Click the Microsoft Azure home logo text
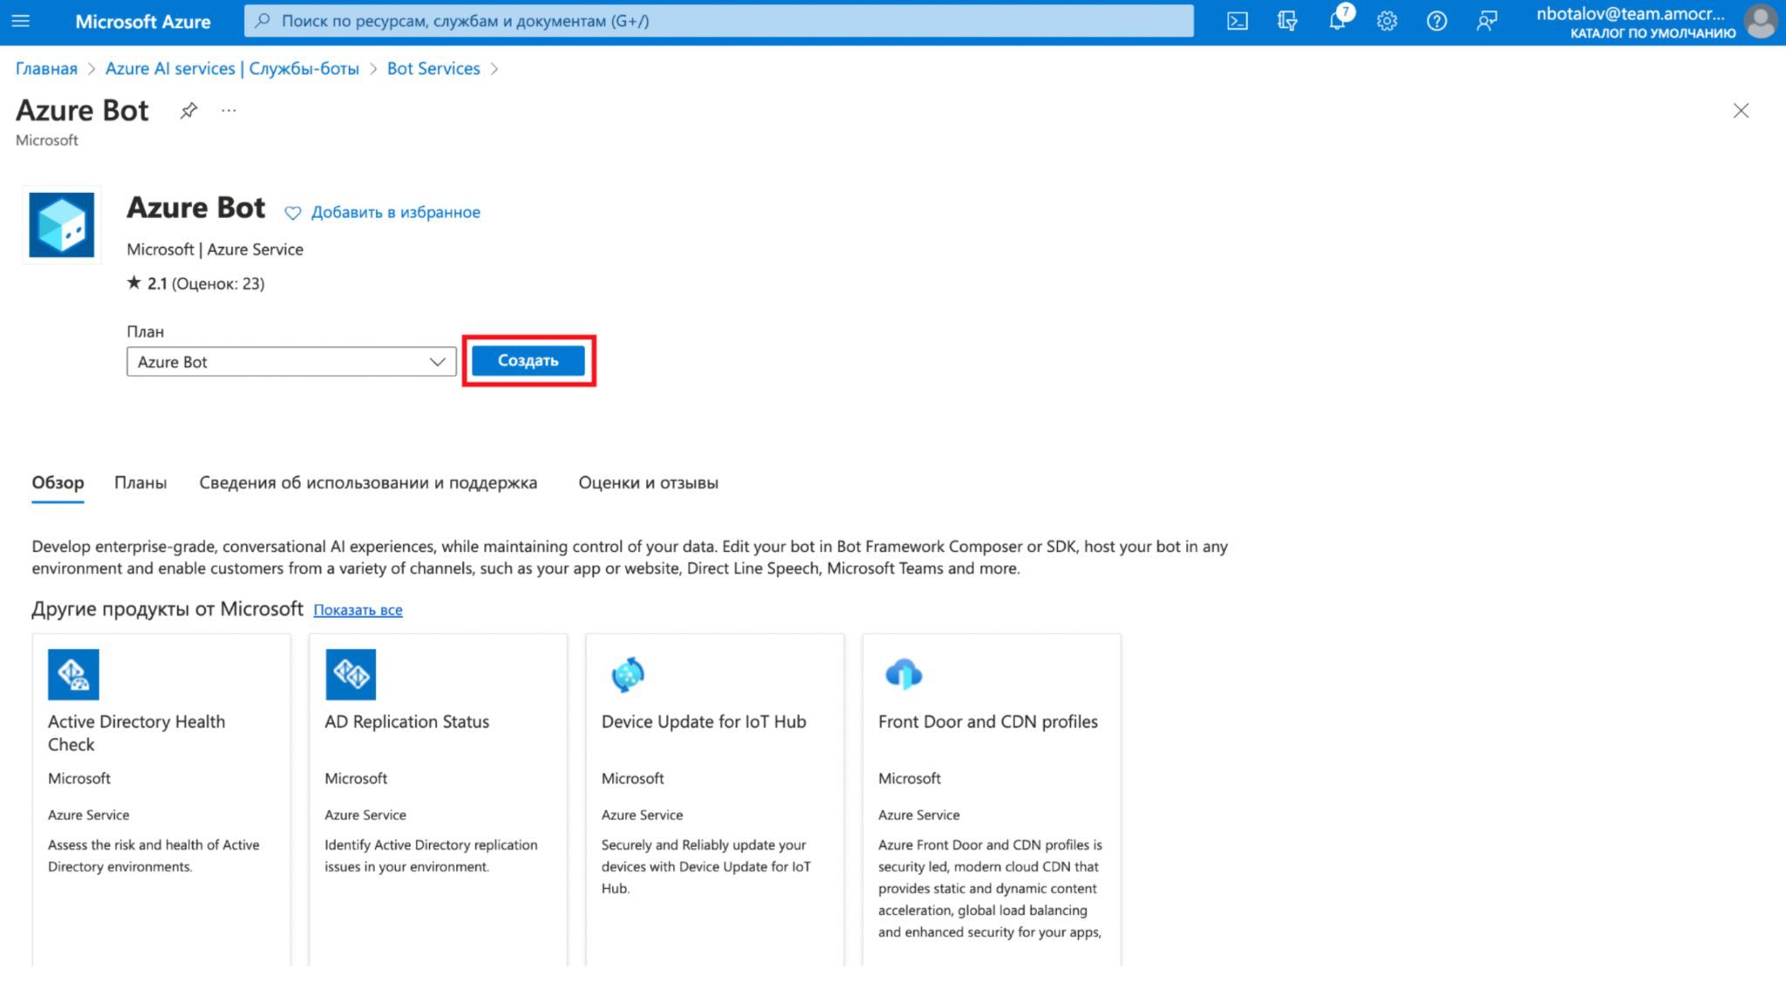 (143, 22)
